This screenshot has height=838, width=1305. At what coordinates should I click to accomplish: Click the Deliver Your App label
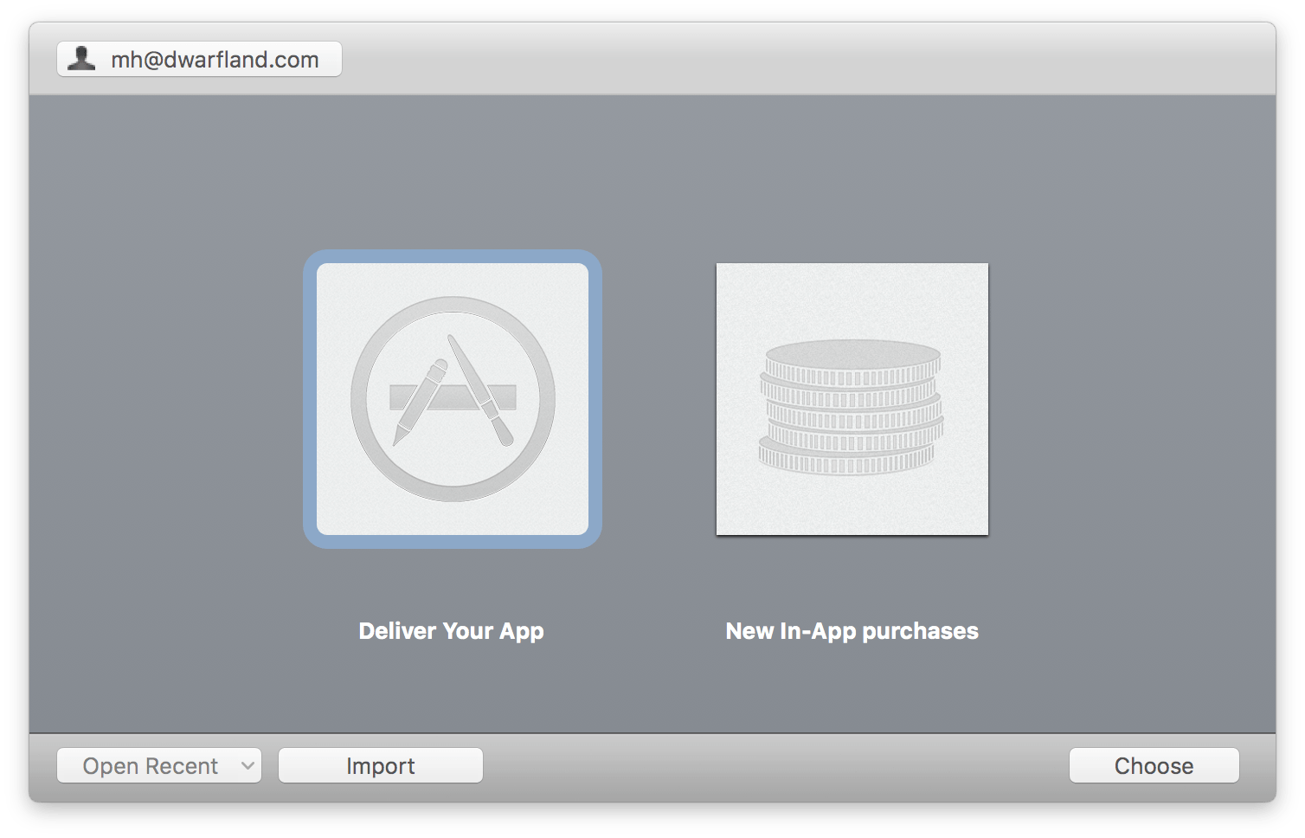(x=451, y=631)
